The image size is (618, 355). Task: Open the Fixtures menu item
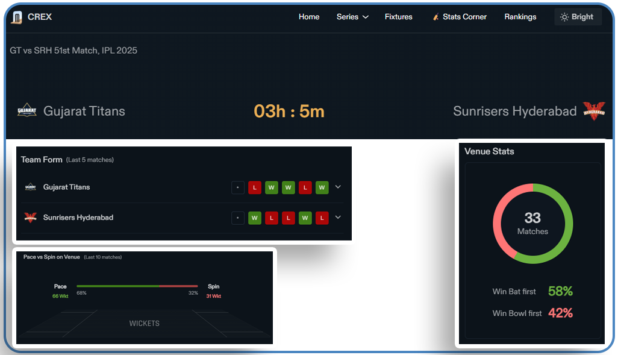click(399, 17)
